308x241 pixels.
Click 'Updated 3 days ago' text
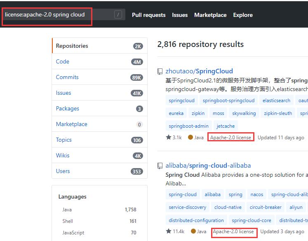coord(282,232)
